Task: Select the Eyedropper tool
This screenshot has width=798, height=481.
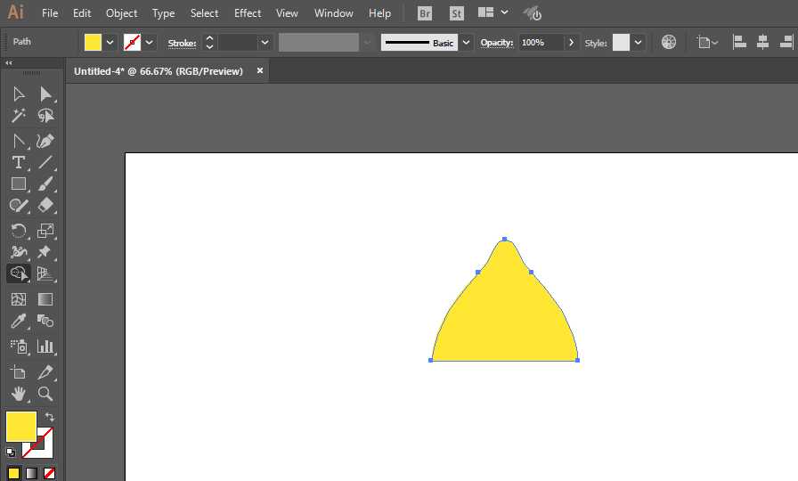Action: tap(19, 322)
